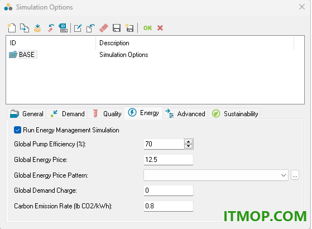This screenshot has width=312, height=229.
Task: Click the Global Energy Price field
Action: [169, 160]
